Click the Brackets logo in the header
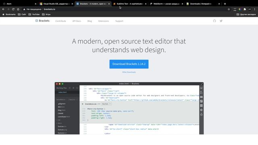 42,21
